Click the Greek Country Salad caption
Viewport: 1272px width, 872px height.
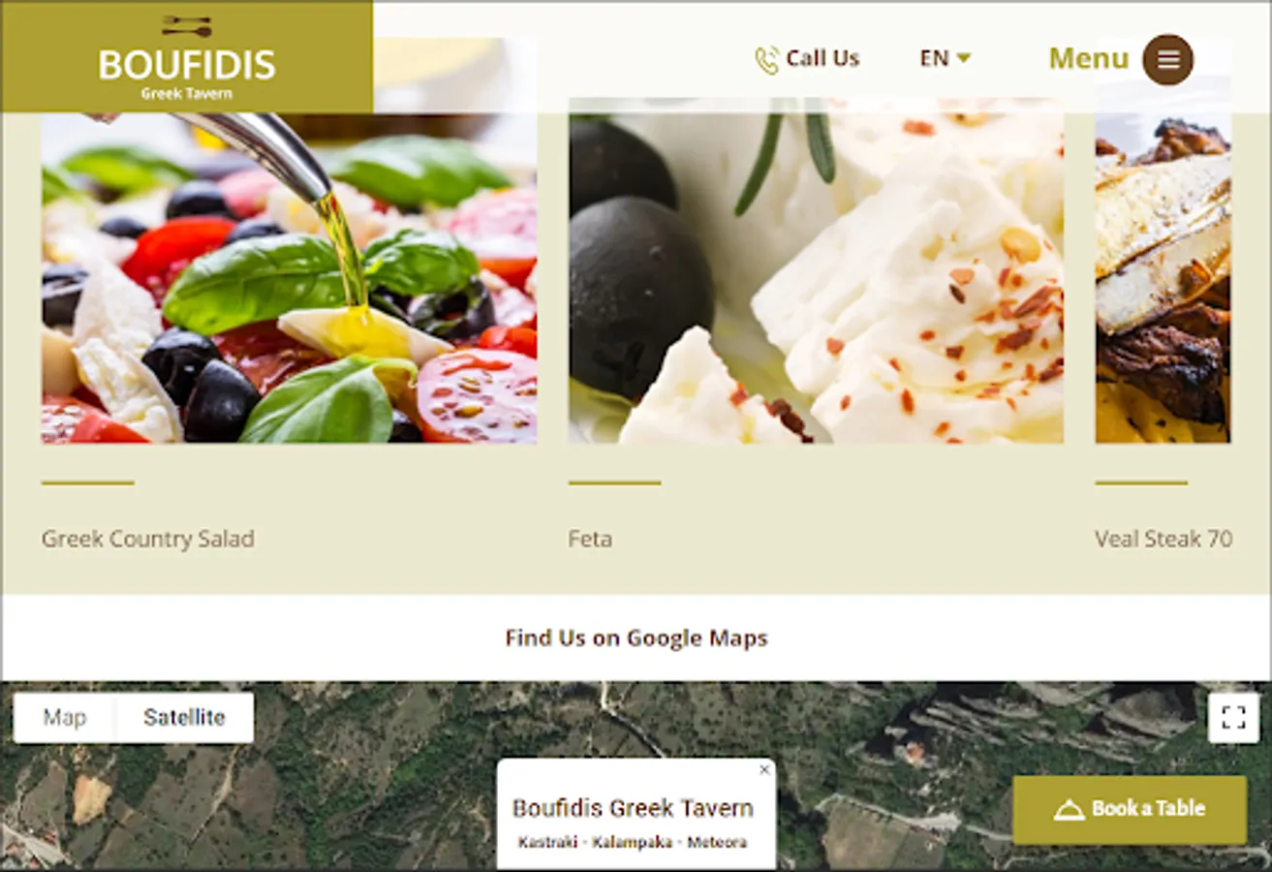[x=147, y=539]
